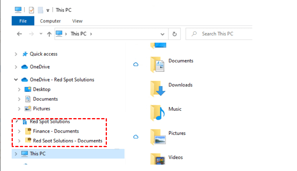Click the Forward navigation arrow
This screenshot has height=171, width=297.
coord(31,34)
